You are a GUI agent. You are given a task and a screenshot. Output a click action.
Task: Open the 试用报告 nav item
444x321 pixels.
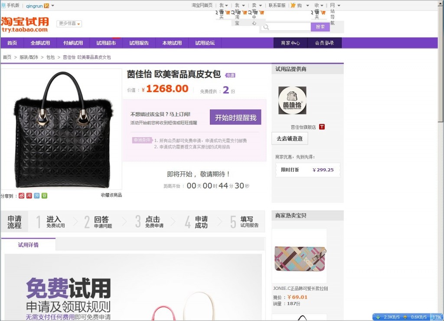[x=139, y=43]
